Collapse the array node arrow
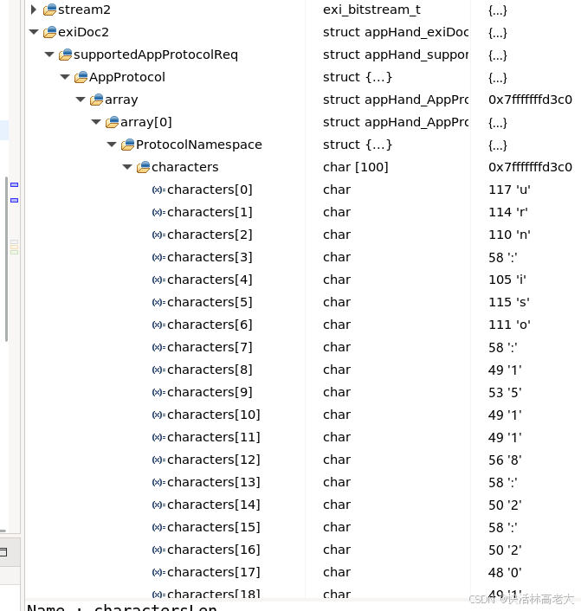This screenshot has height=611, width=581. (81, 100)
